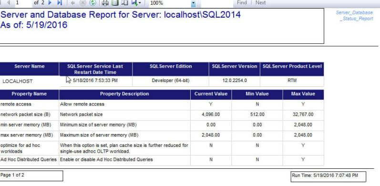
Task: Select max value 32,767.00
Action: [x=303, y=114]
